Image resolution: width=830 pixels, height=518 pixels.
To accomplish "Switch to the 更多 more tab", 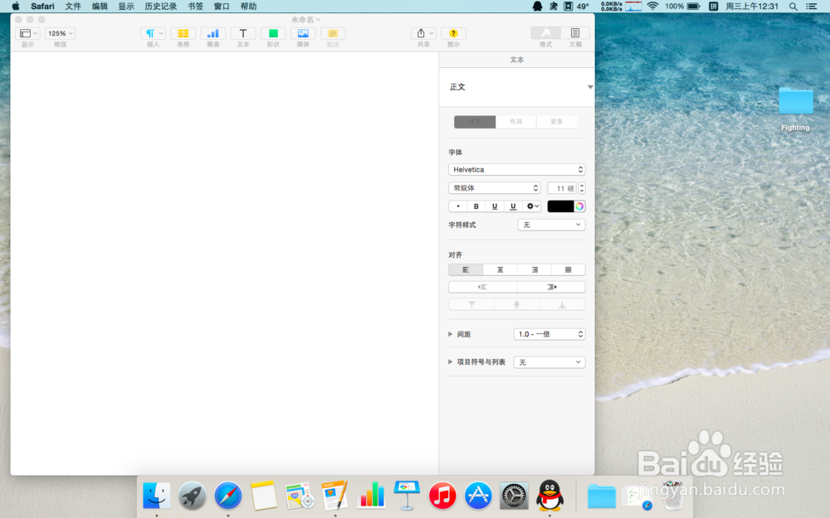I will tap(557, 122).
